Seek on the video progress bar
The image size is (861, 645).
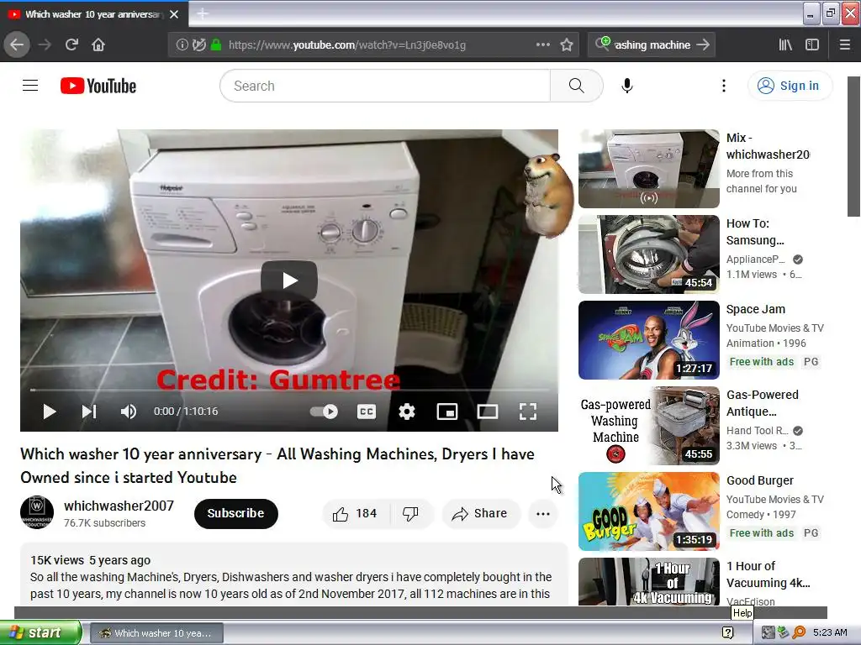pos(289,390)
